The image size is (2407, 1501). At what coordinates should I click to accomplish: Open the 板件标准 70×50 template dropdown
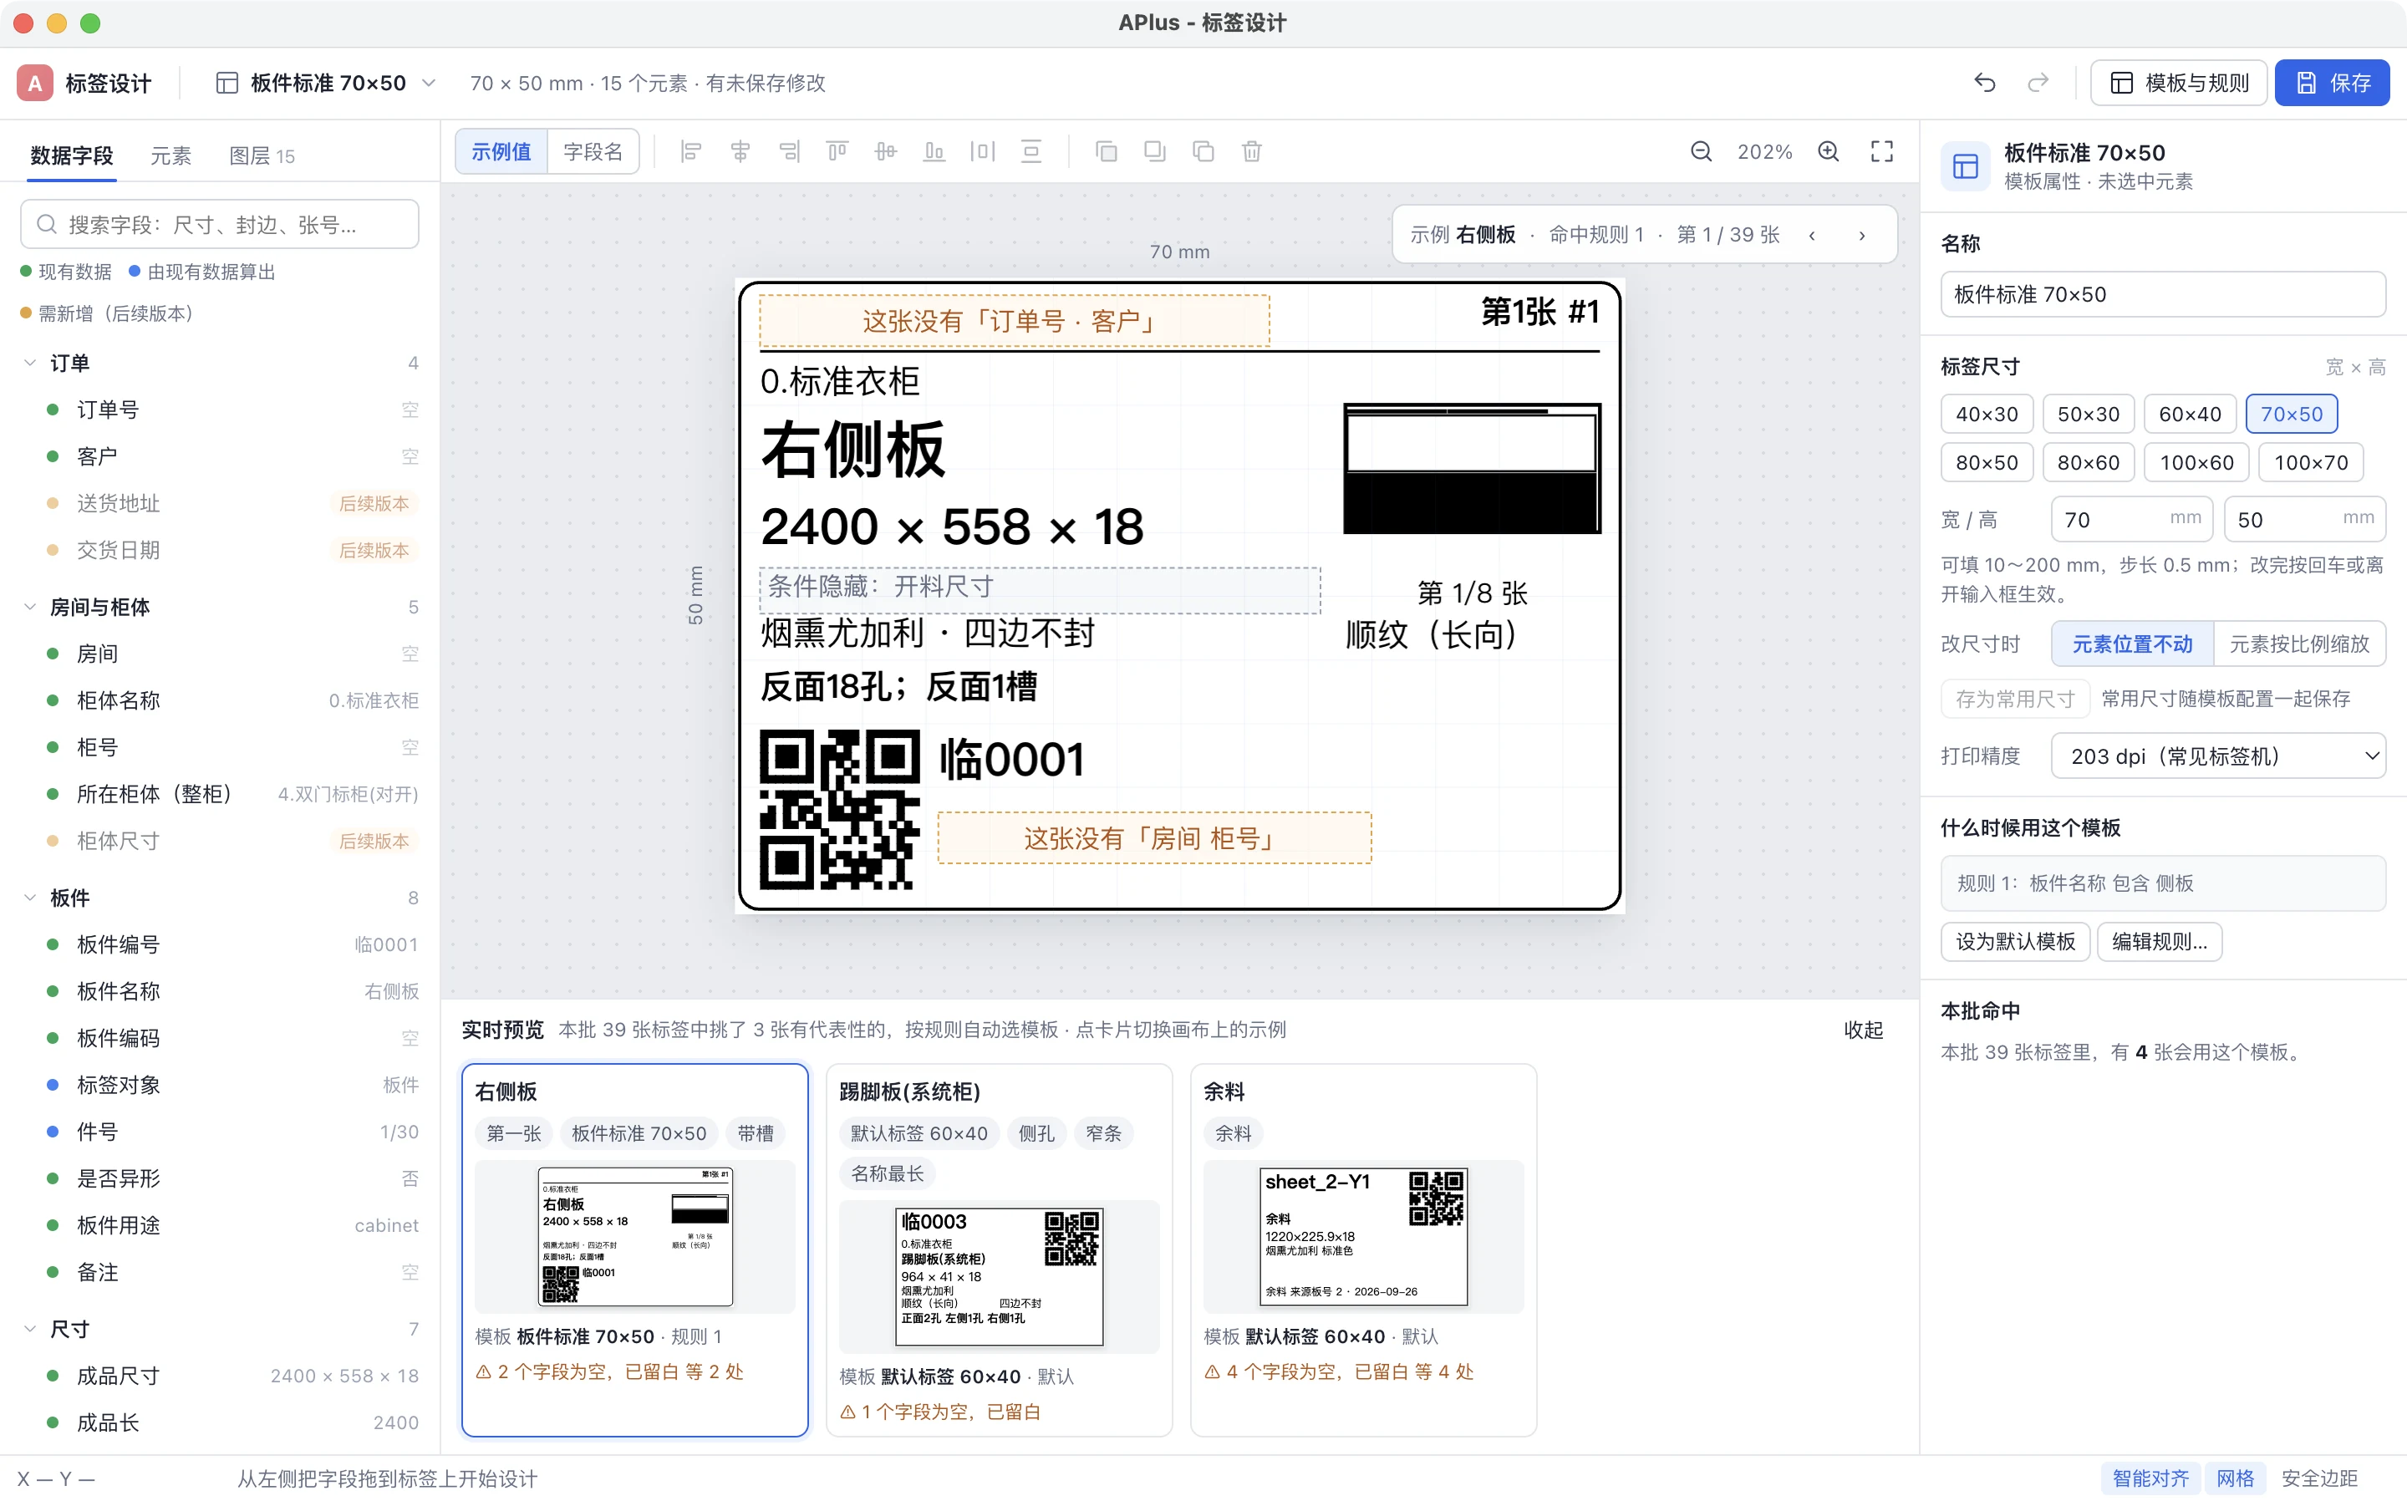pyautogui.click(x=327, y=84)
